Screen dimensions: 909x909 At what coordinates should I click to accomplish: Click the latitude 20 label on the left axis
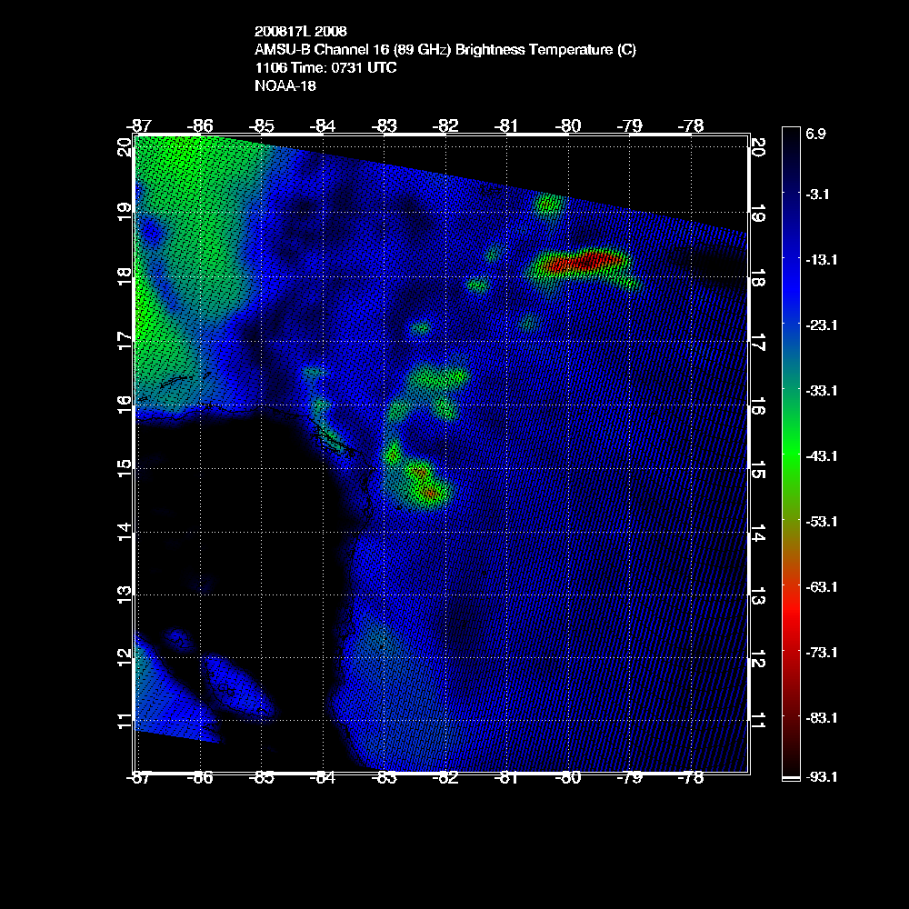click(x=125, y=147)
